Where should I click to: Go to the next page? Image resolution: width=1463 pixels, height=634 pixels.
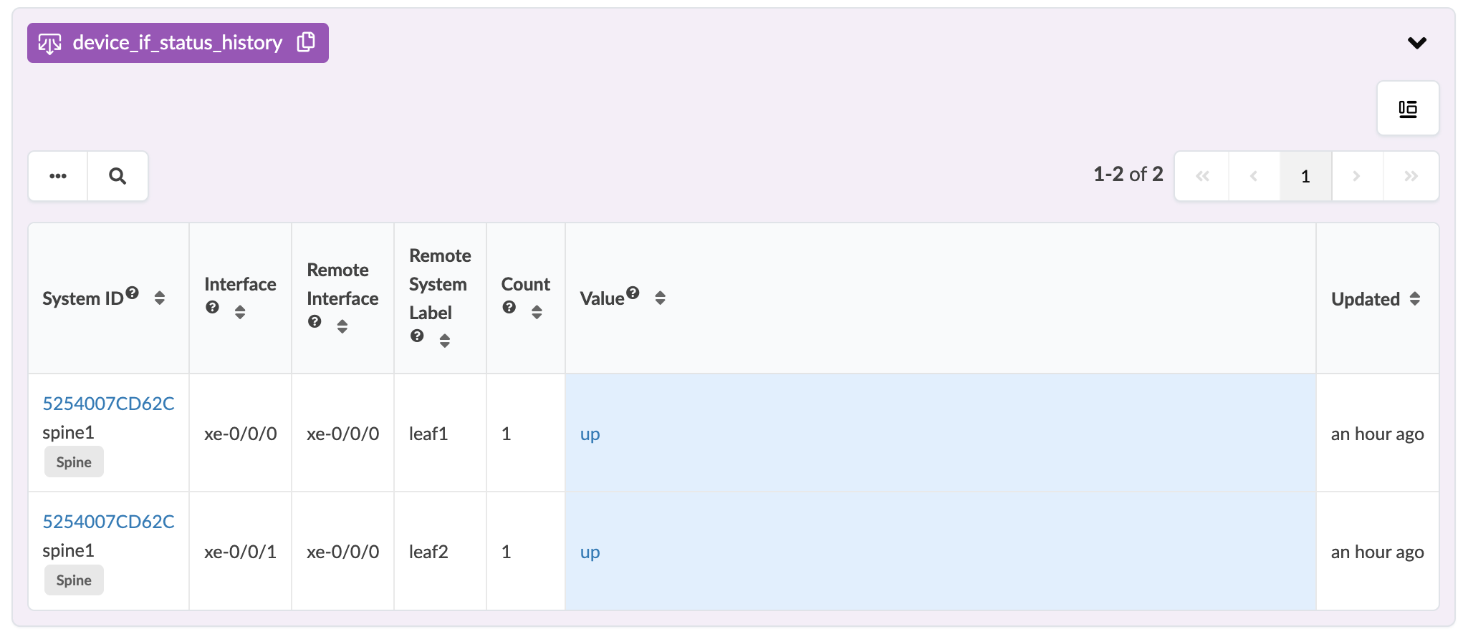click(x=1356, y=176)
